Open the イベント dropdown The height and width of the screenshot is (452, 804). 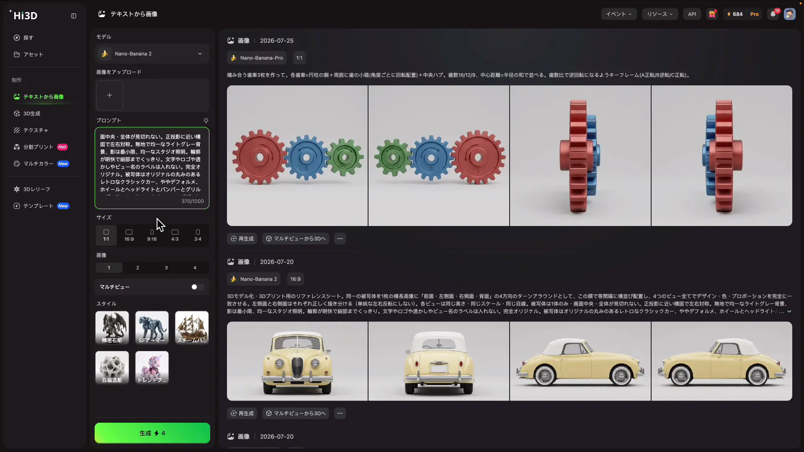(x=619, y=14)
